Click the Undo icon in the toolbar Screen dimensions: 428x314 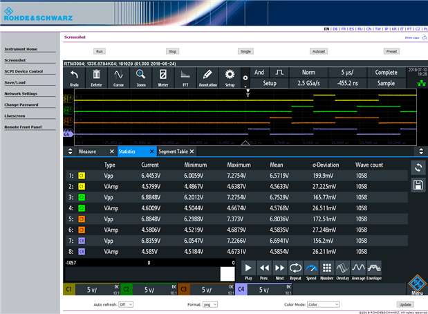(x=74, y=77)
